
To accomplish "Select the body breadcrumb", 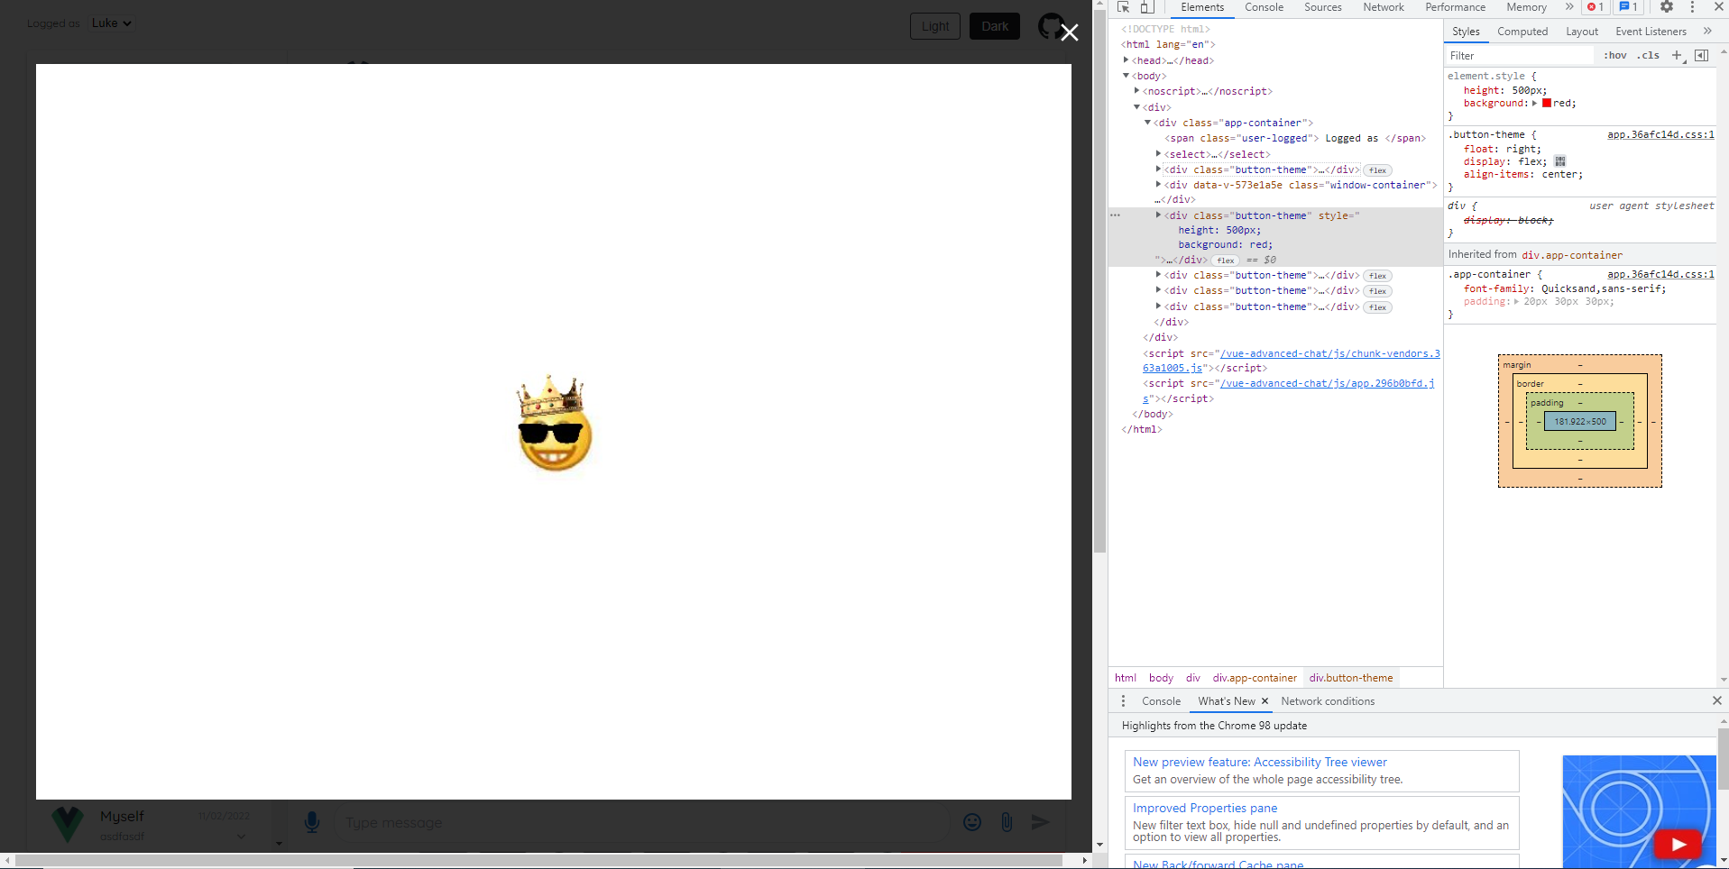I will (x=1161, y=678).
